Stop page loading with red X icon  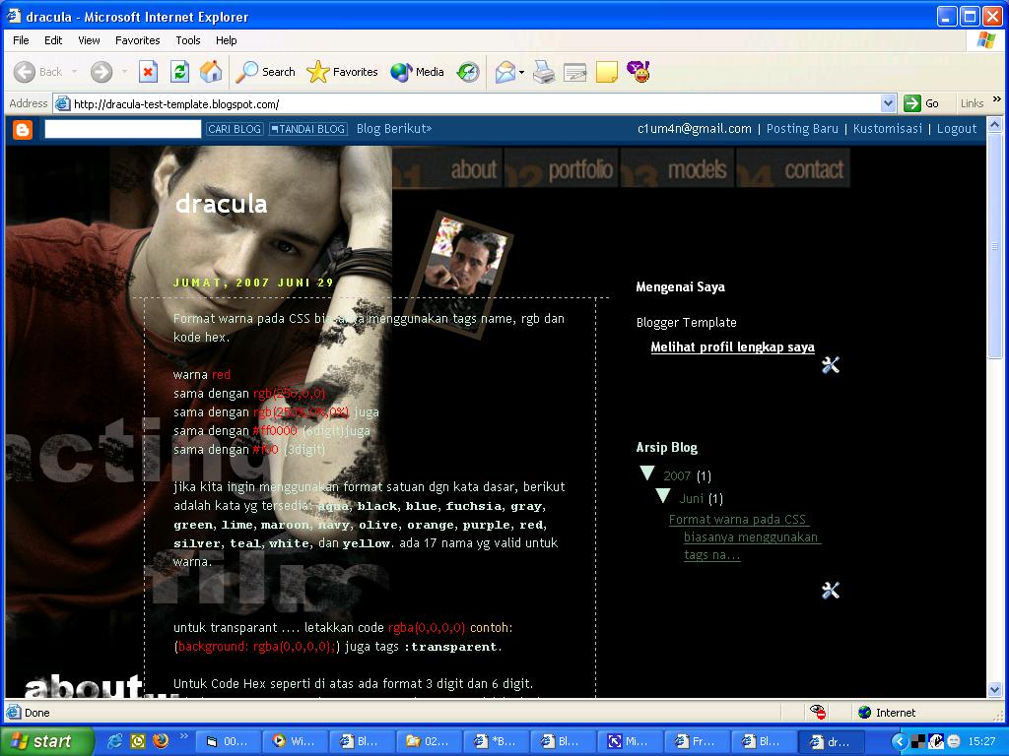tap(148, 72)
